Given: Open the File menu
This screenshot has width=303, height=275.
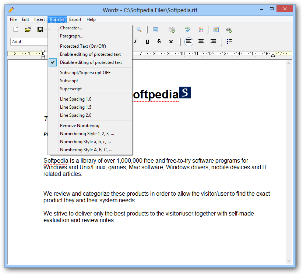Looking at the screenshot, I should pyautogui.click(x=13, y=19).
